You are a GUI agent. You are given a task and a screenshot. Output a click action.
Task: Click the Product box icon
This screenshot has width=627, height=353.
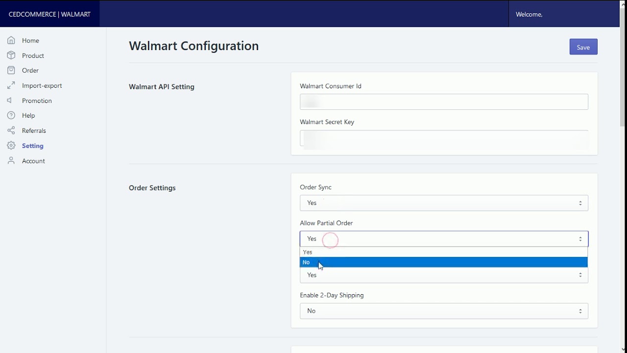point(11,55)
